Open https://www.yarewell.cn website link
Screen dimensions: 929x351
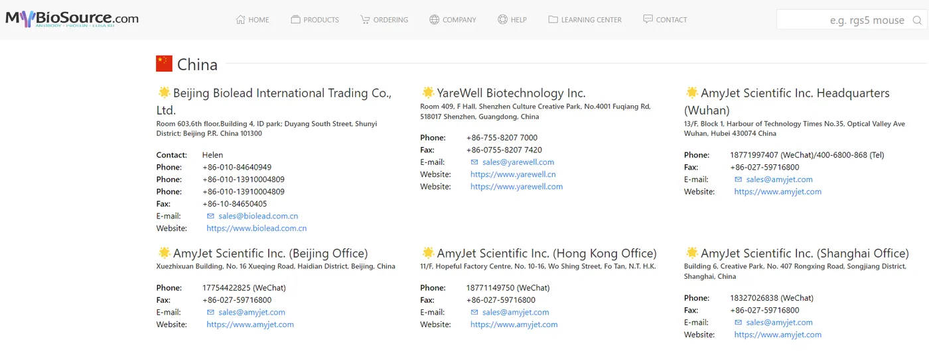(513, 175)
